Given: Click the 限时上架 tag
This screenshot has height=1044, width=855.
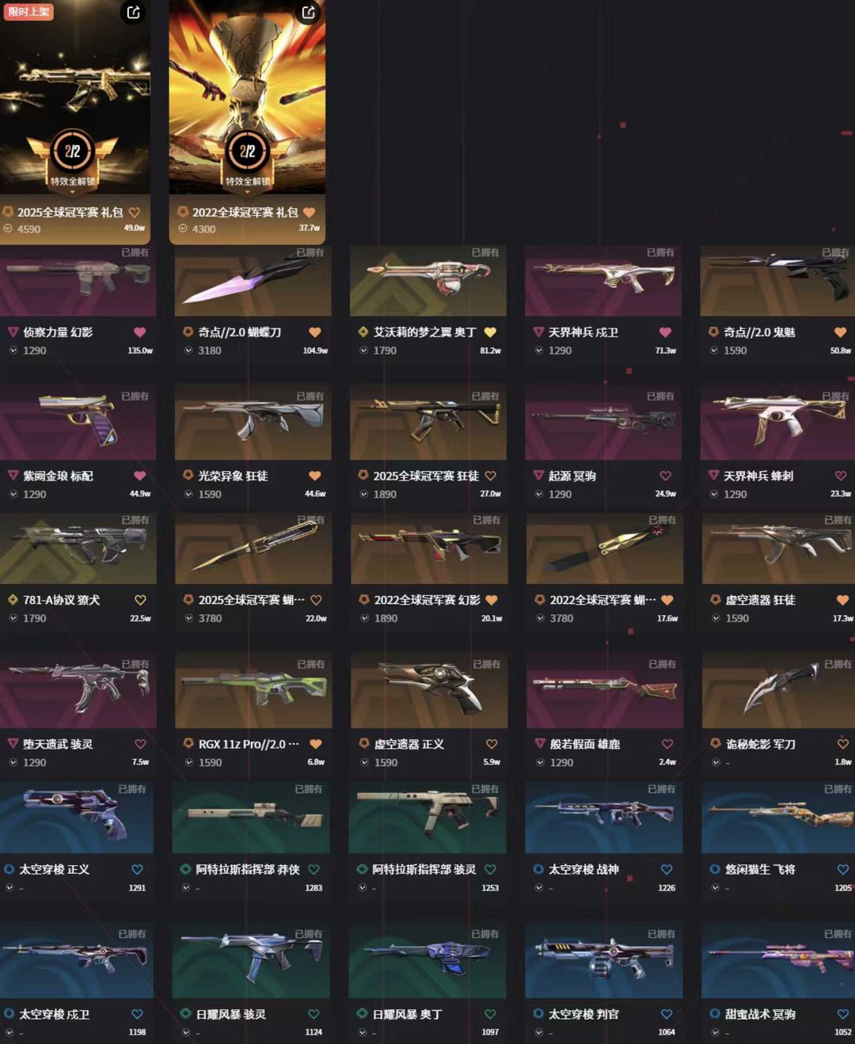Looking at the screenshot, I should click(x=28, y=12).
